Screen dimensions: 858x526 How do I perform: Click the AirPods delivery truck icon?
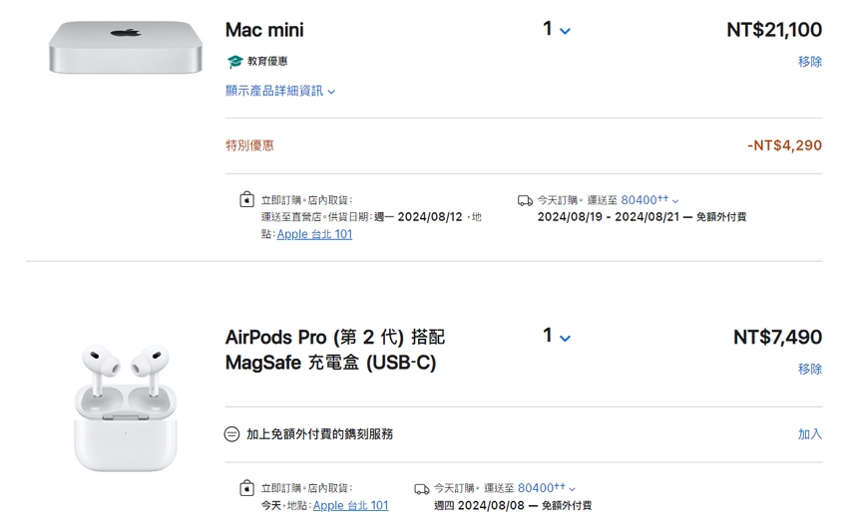point(422,489)
